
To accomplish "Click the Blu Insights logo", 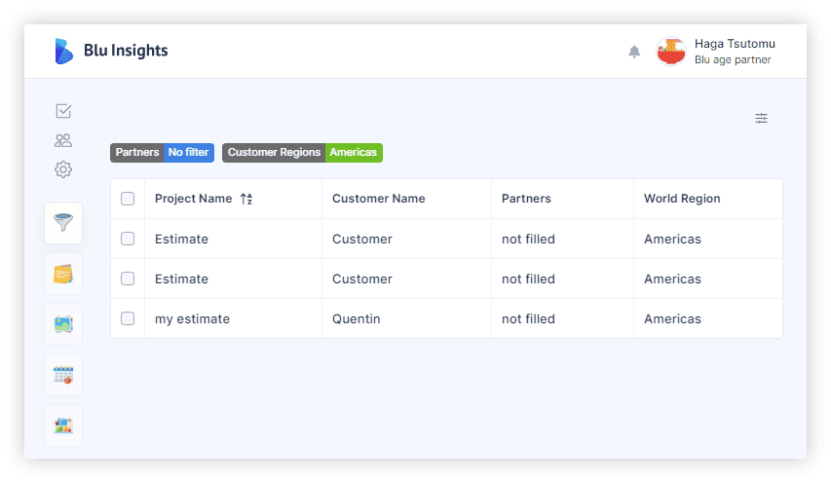I will click(111, 51).
